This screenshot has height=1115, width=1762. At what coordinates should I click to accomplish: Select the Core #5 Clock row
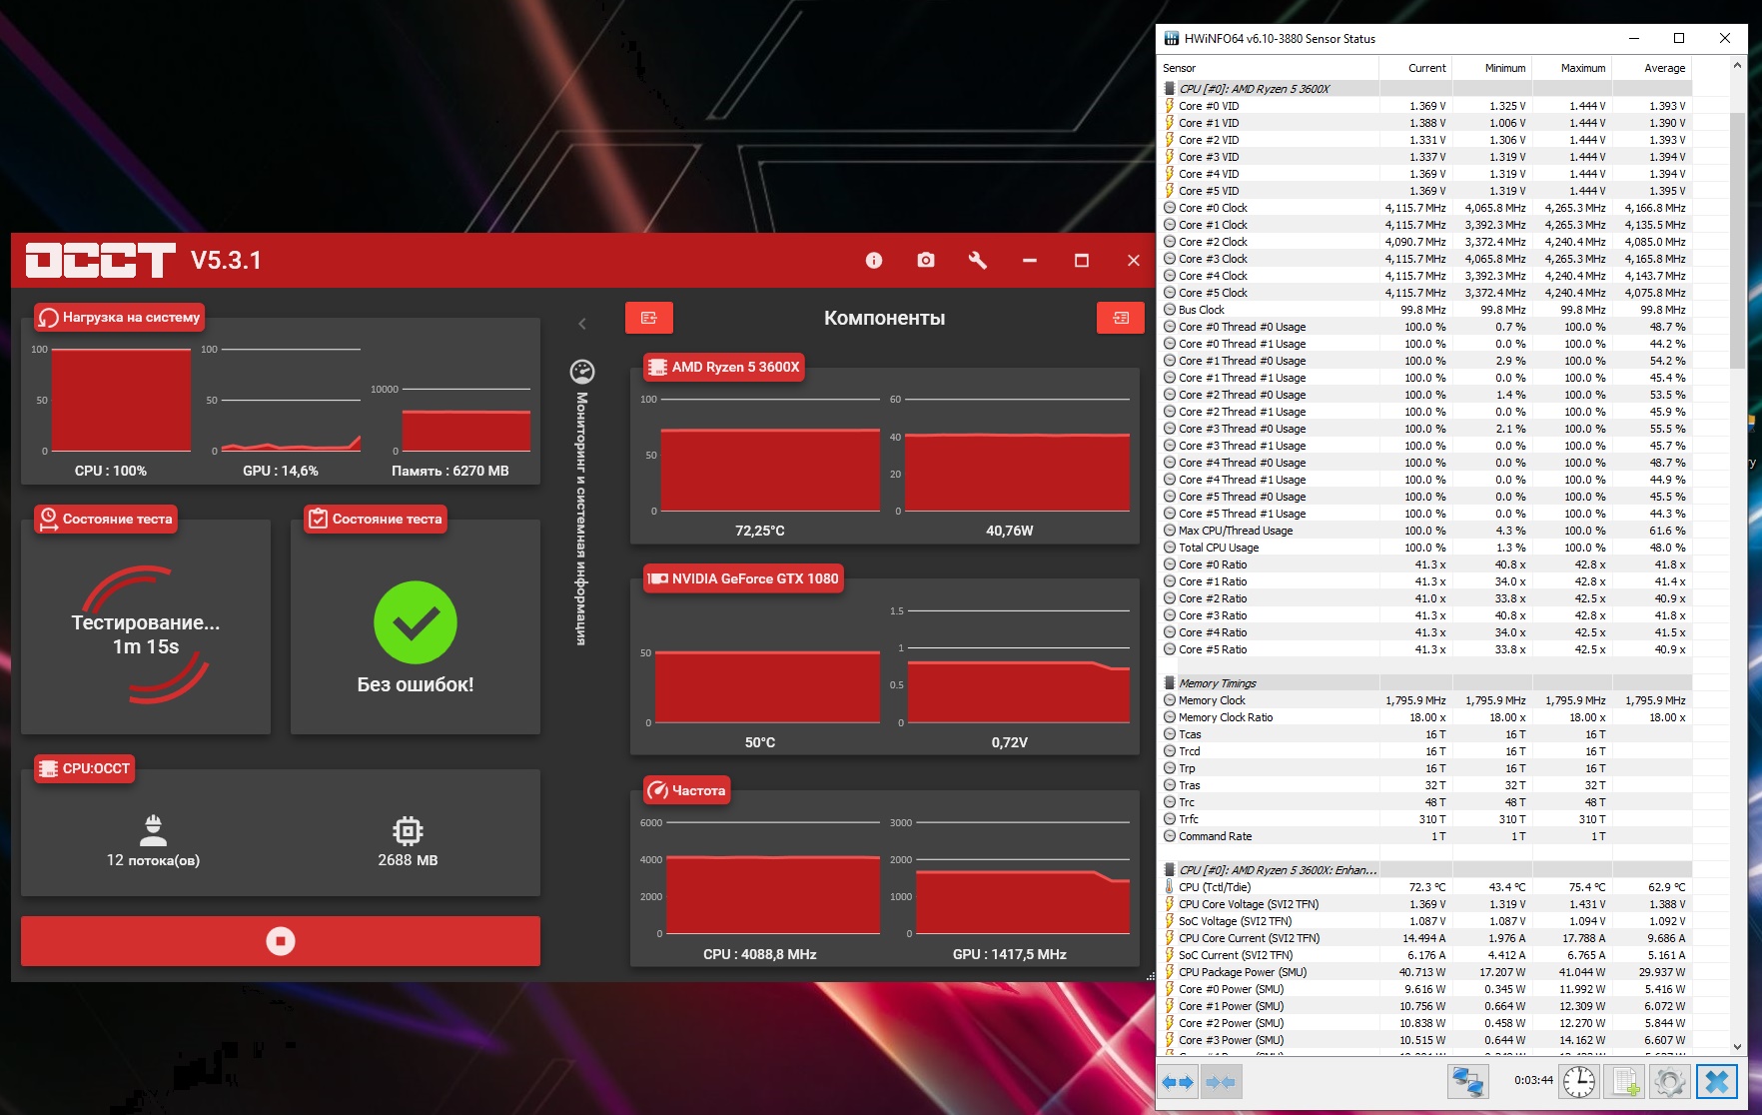(1425, 293)
